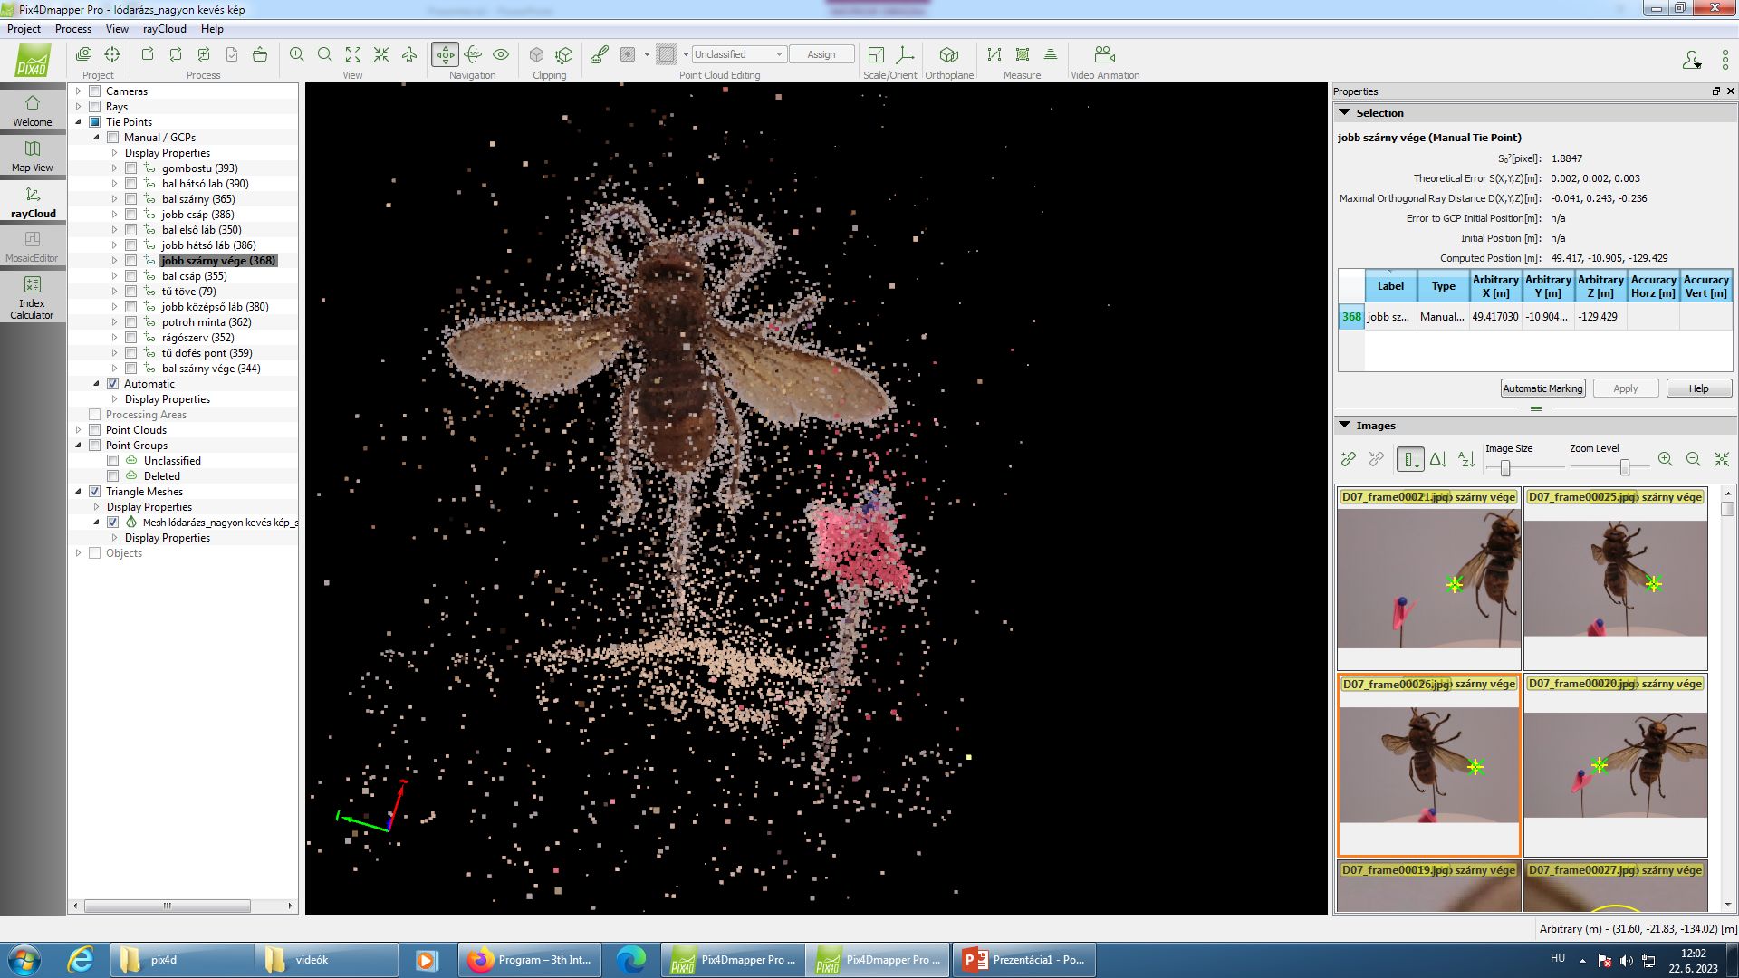The image size is (1739, 978).
Task: Open the Project menu
Action: point(24,29)
